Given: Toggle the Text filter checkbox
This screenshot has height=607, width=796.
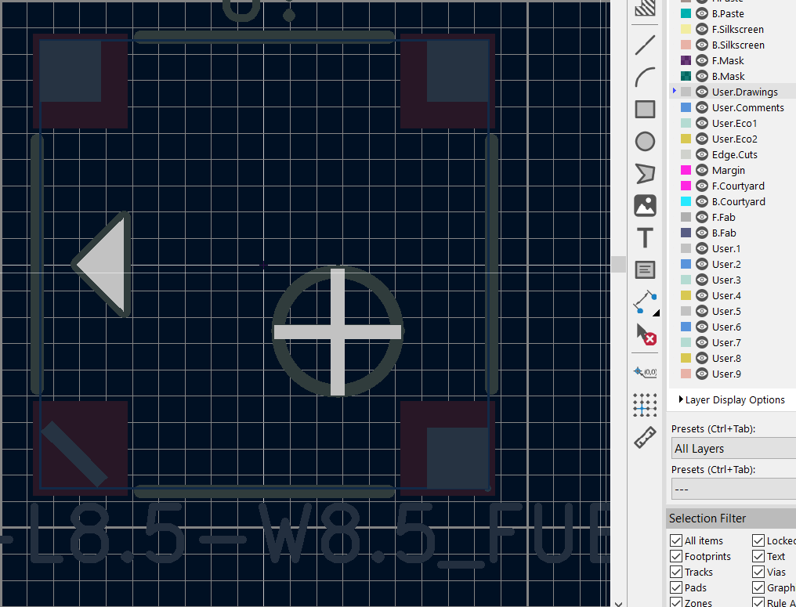Looking at the screenshot, I should pos(758,556).
